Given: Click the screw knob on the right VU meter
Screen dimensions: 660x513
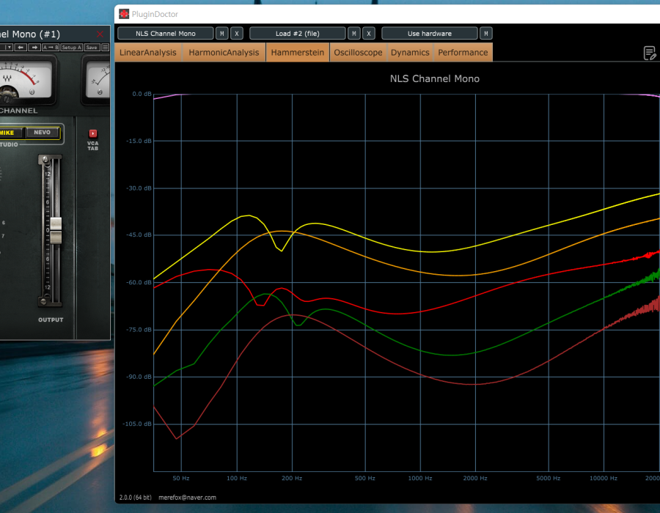Looking at the screenshot, I should tap(100, 92).
